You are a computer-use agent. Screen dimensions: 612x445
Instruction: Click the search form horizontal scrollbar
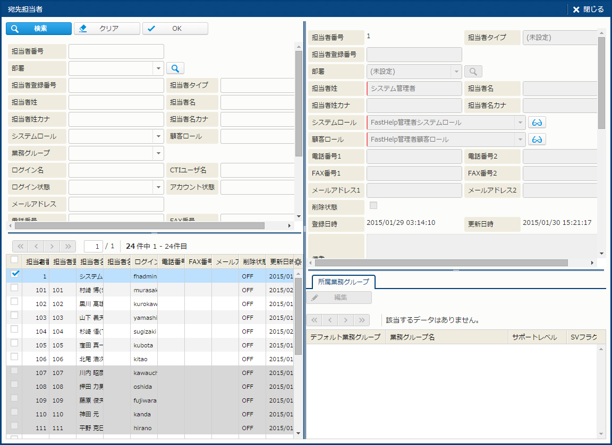click(139, 225)
